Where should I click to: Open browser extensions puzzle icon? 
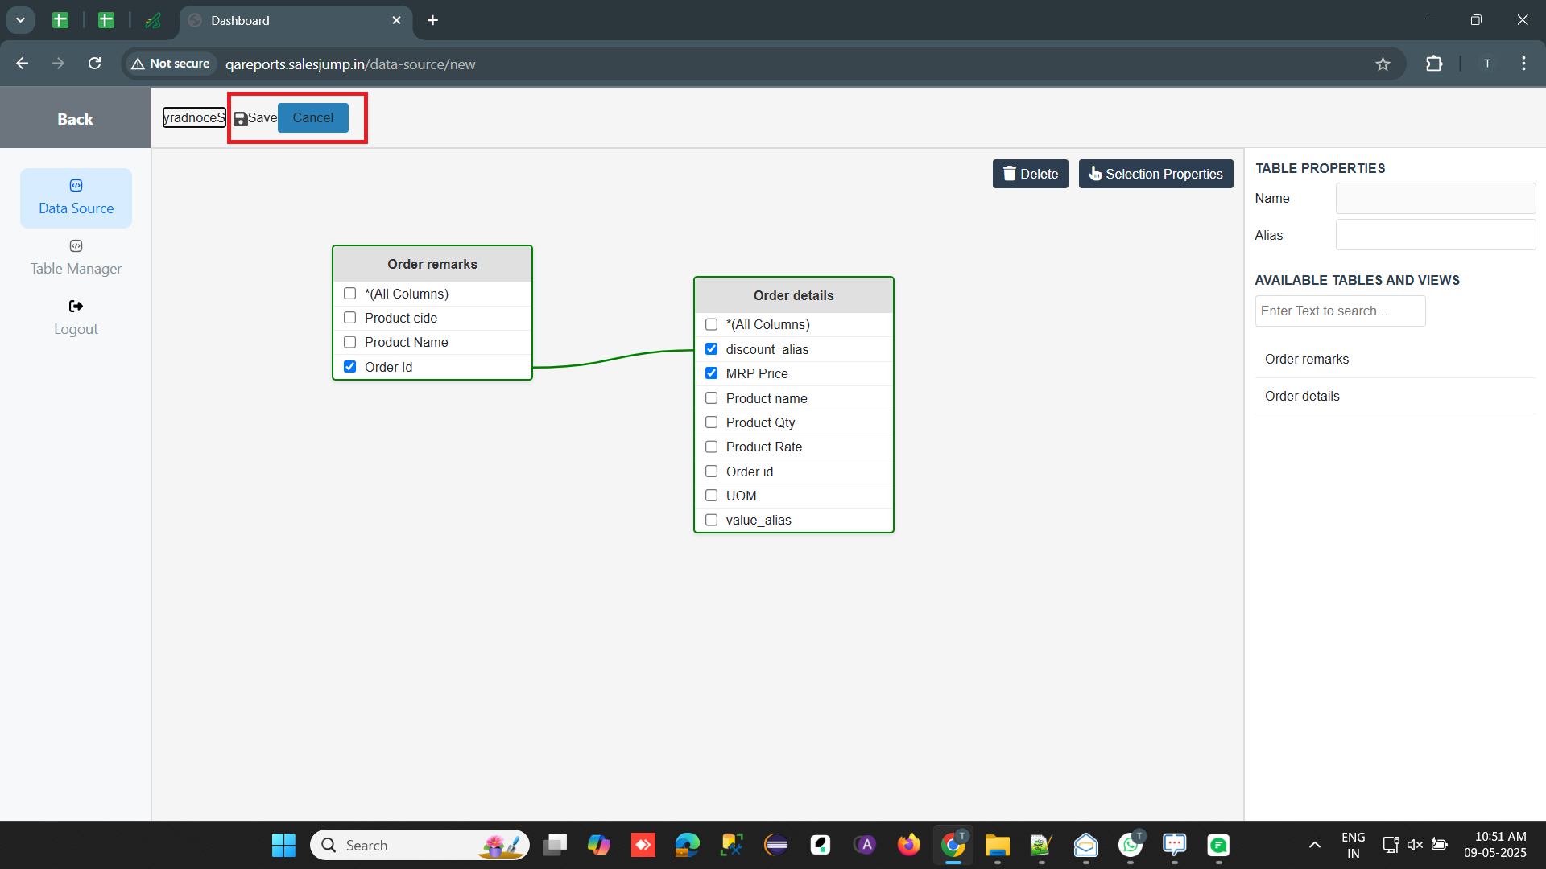[x=1434, y=64]
